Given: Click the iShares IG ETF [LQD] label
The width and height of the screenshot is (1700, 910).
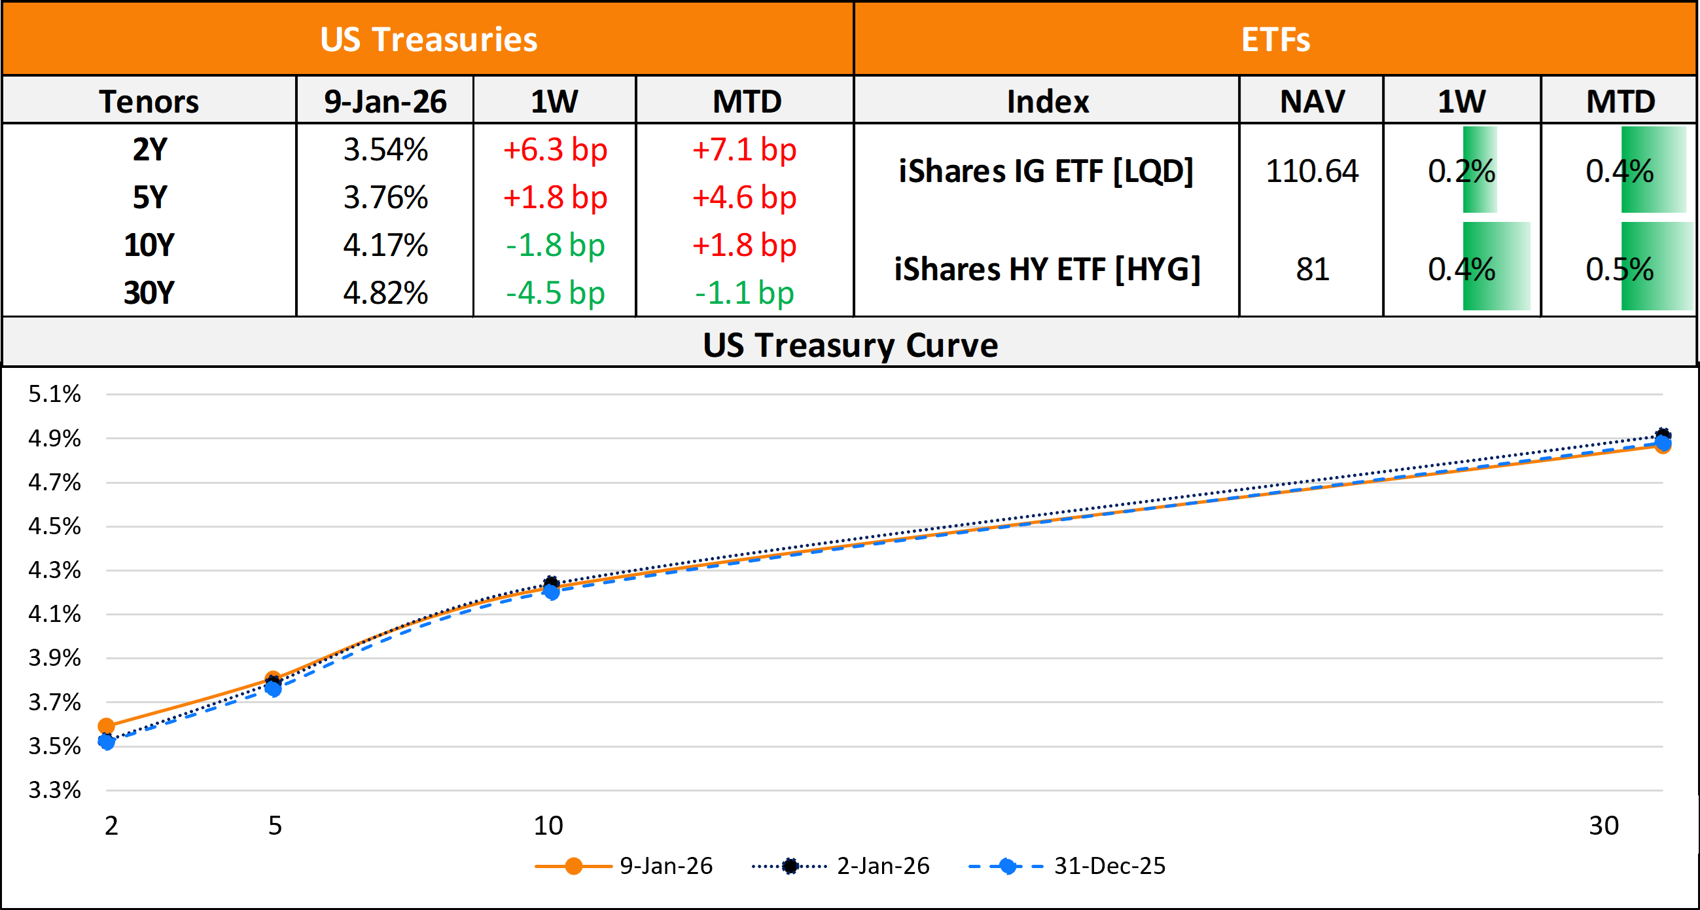Looking at the screenshot, I should 1046,171.
